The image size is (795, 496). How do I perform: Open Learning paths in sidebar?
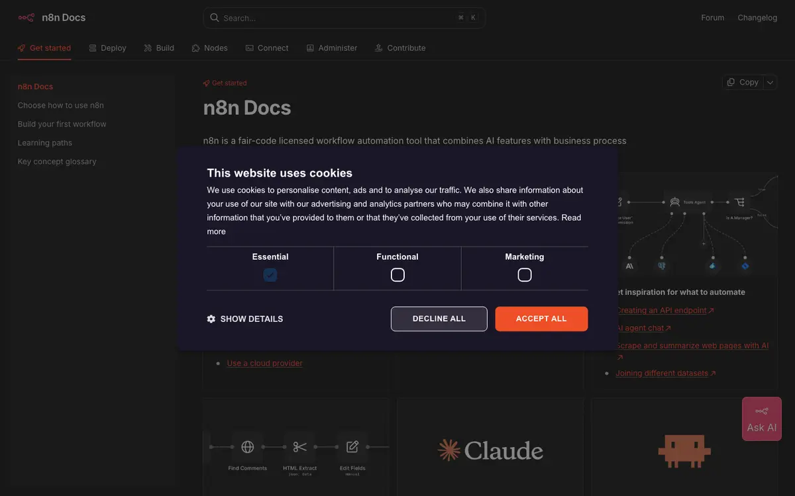45,143
